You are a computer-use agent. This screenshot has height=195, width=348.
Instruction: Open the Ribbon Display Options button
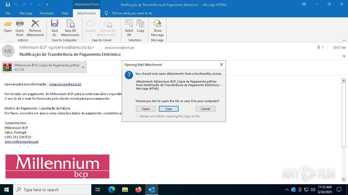click(x=304, y=4)
